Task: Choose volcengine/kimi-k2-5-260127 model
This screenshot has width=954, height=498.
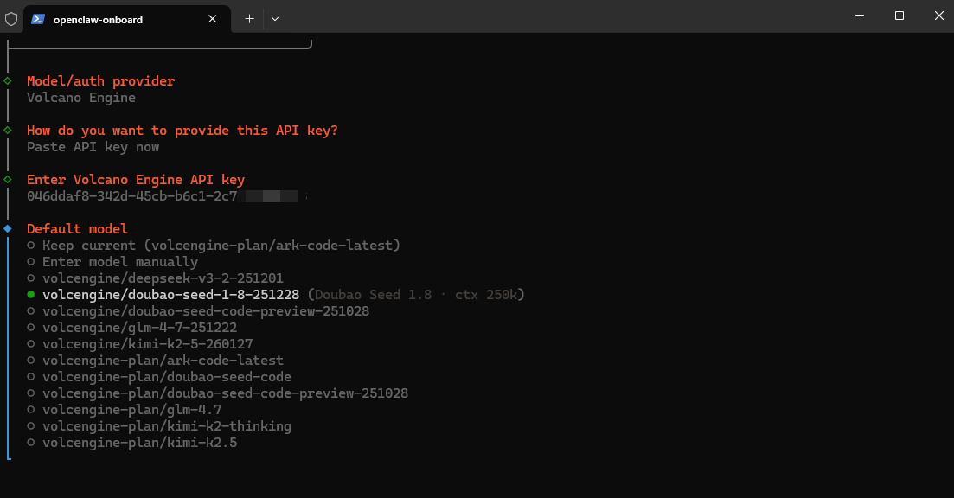Action: 147,344
